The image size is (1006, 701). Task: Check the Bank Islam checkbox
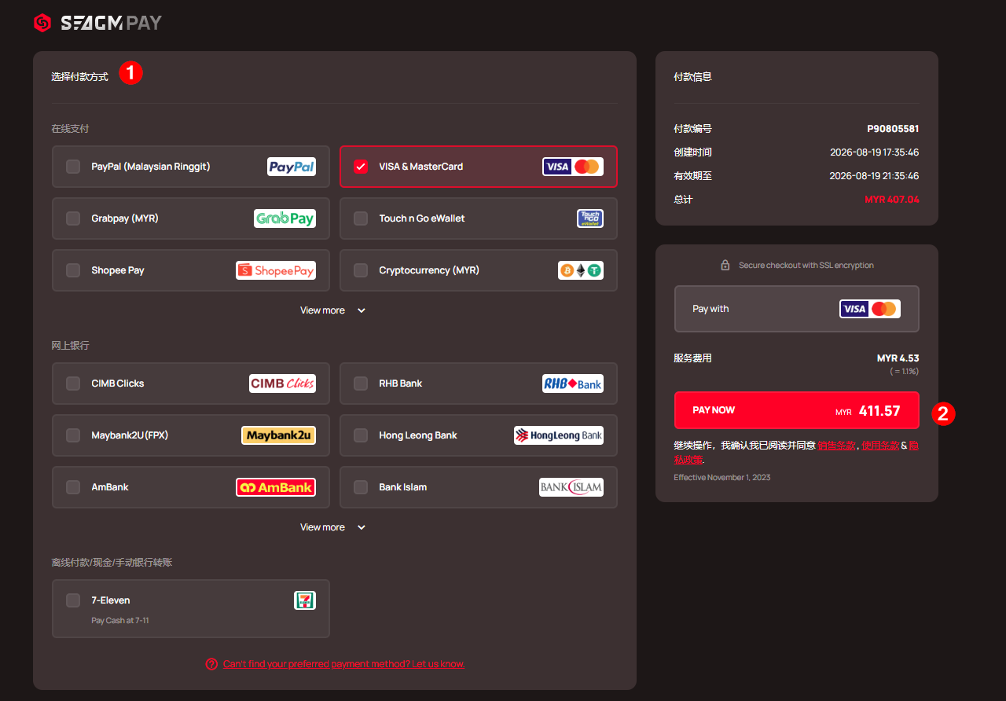361,487
